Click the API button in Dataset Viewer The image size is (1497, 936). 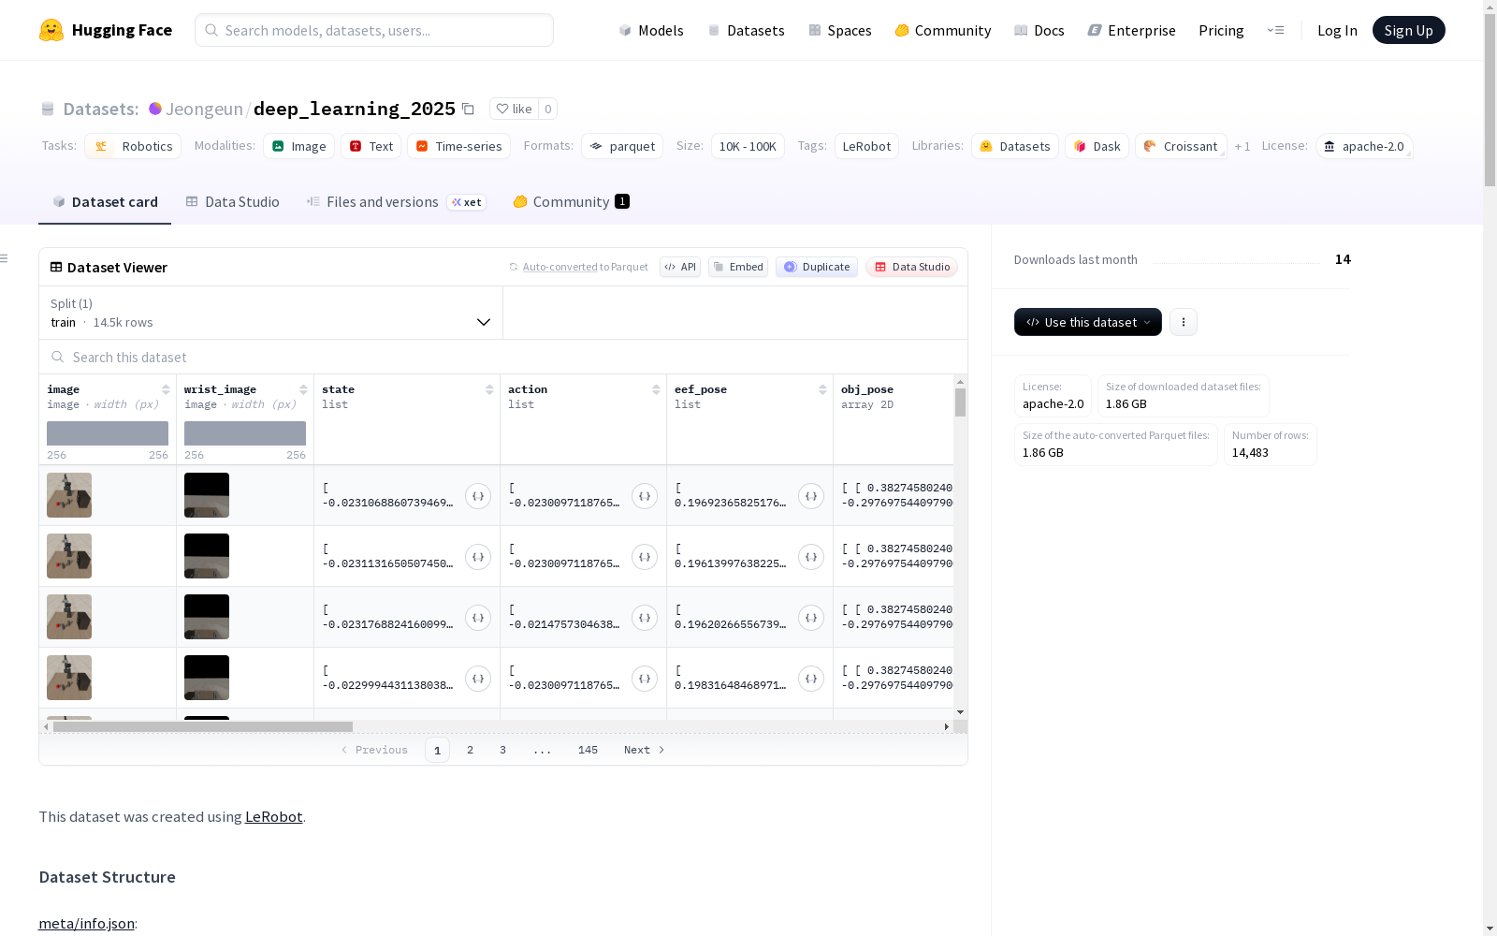pos(680,267)
